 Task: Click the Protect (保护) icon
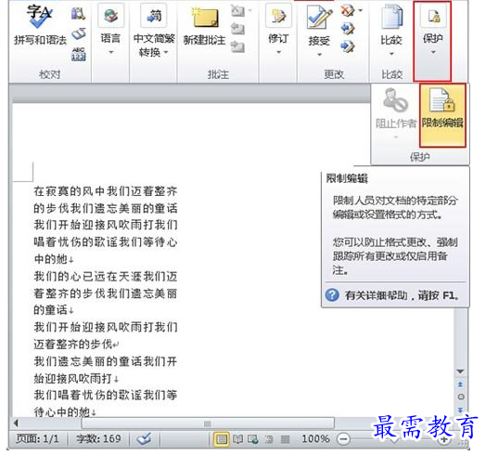tap(433, 16)
